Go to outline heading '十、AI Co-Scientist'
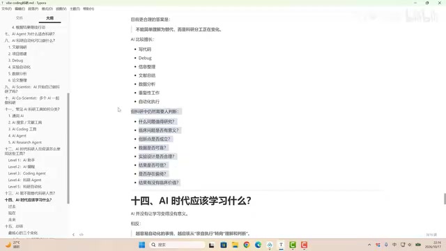The image size is (446, 251). click(32, 100)
